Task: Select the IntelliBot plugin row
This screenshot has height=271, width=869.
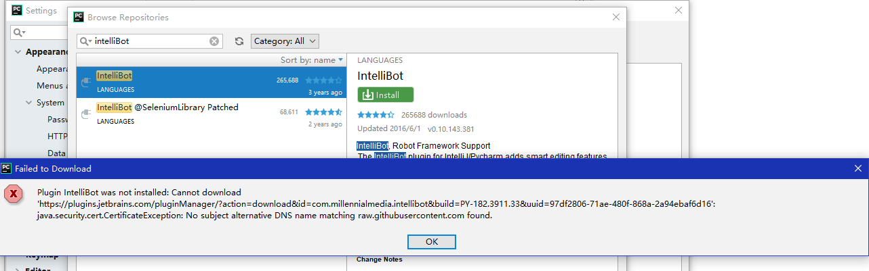Action: coord(211,82)
